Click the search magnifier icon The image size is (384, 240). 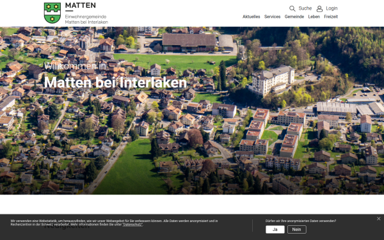tap(292, 8)
